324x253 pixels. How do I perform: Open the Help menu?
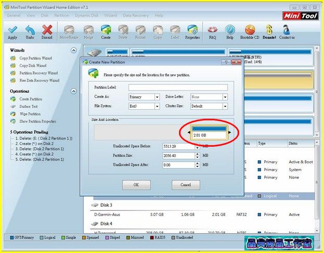coord(159,15)
